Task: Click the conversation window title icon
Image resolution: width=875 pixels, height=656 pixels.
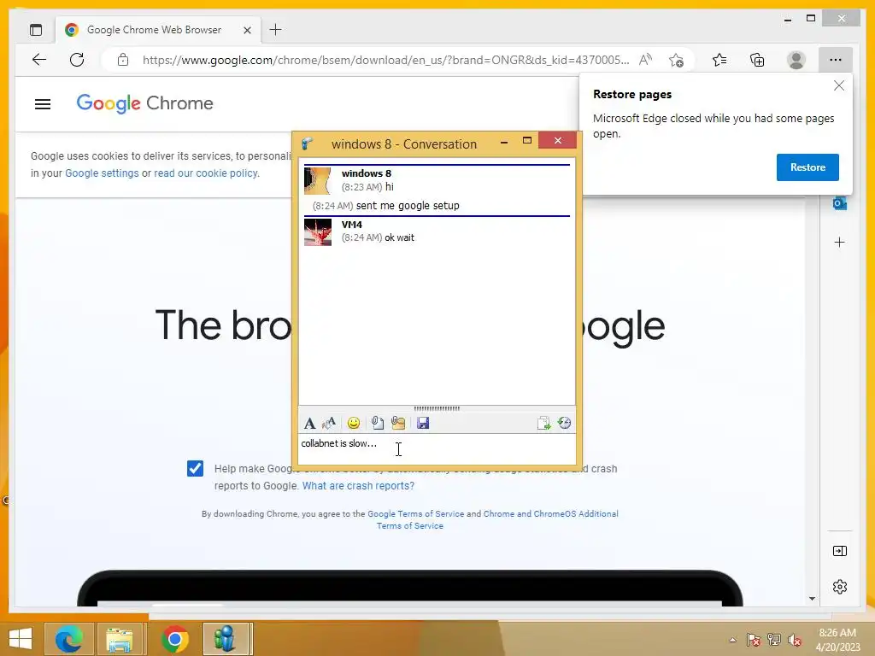Action: click(307, 143)
